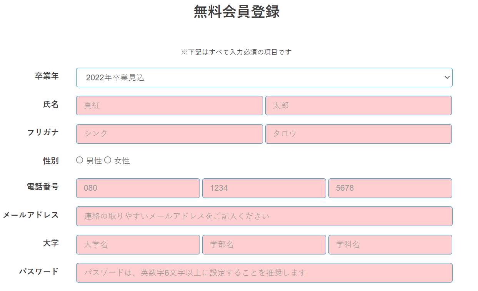Click the phone field showing 080
The image size is (478, 291).
coord(138,188)
